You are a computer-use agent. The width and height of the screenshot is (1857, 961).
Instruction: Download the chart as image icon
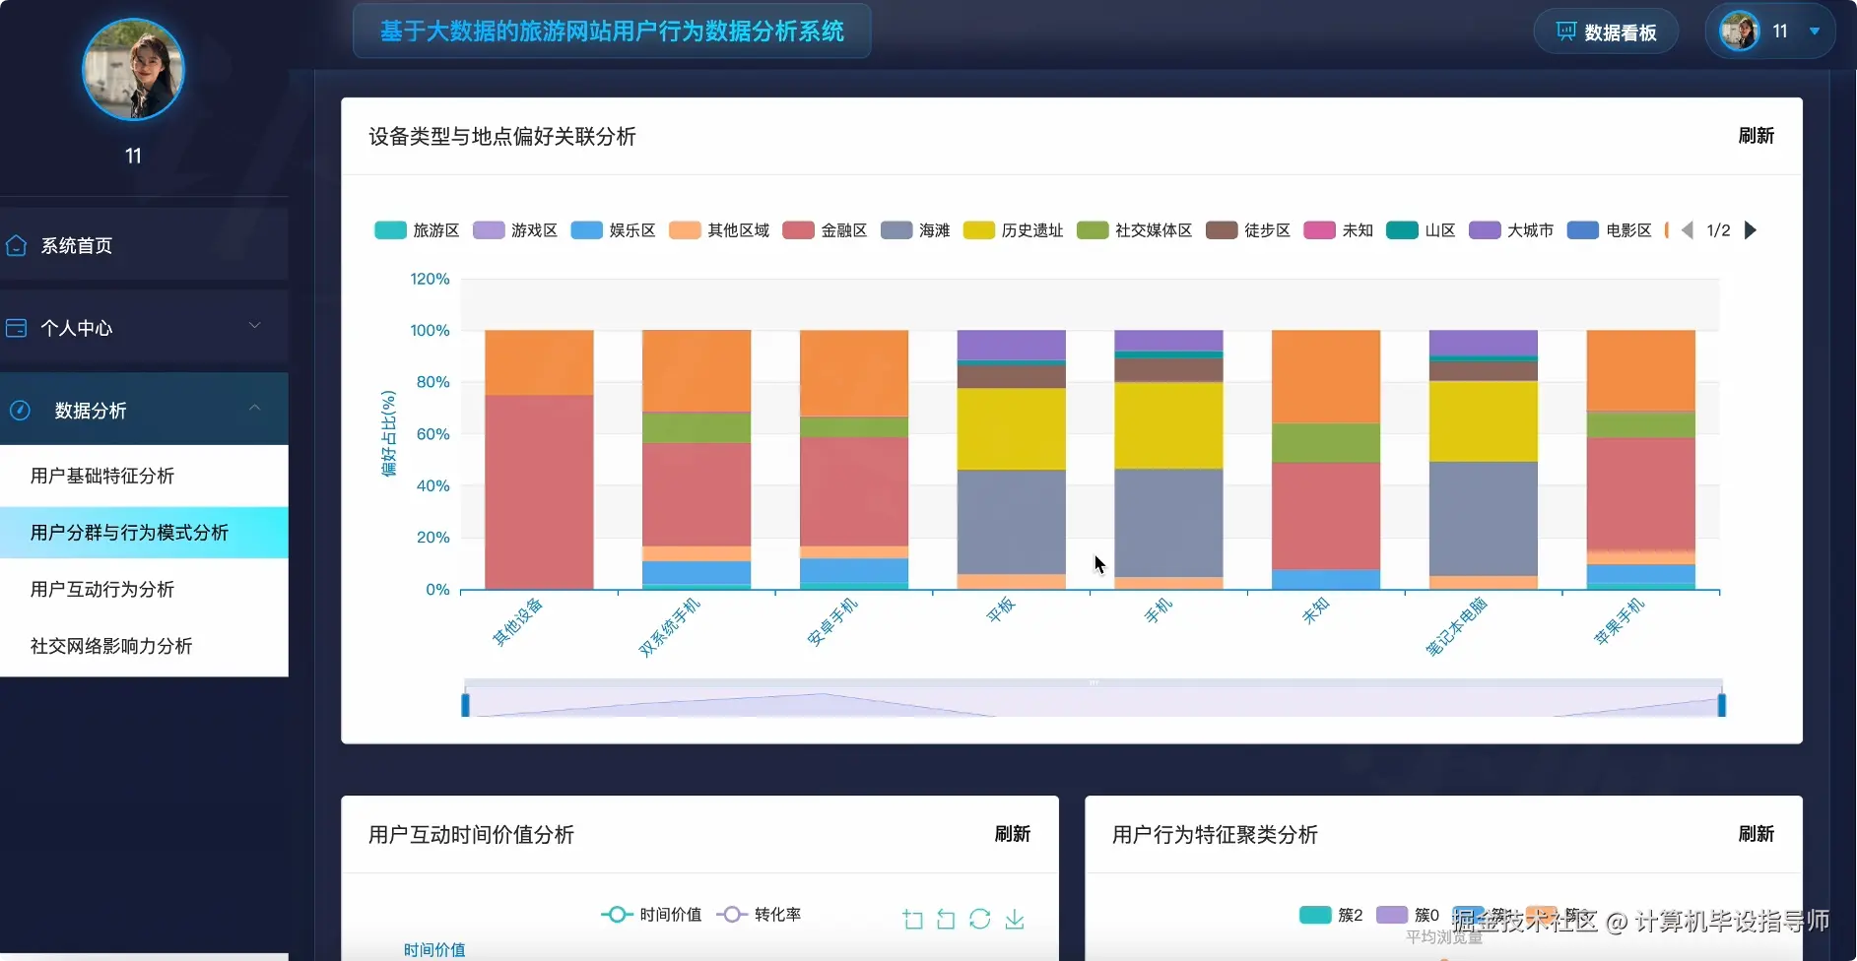1015,919
